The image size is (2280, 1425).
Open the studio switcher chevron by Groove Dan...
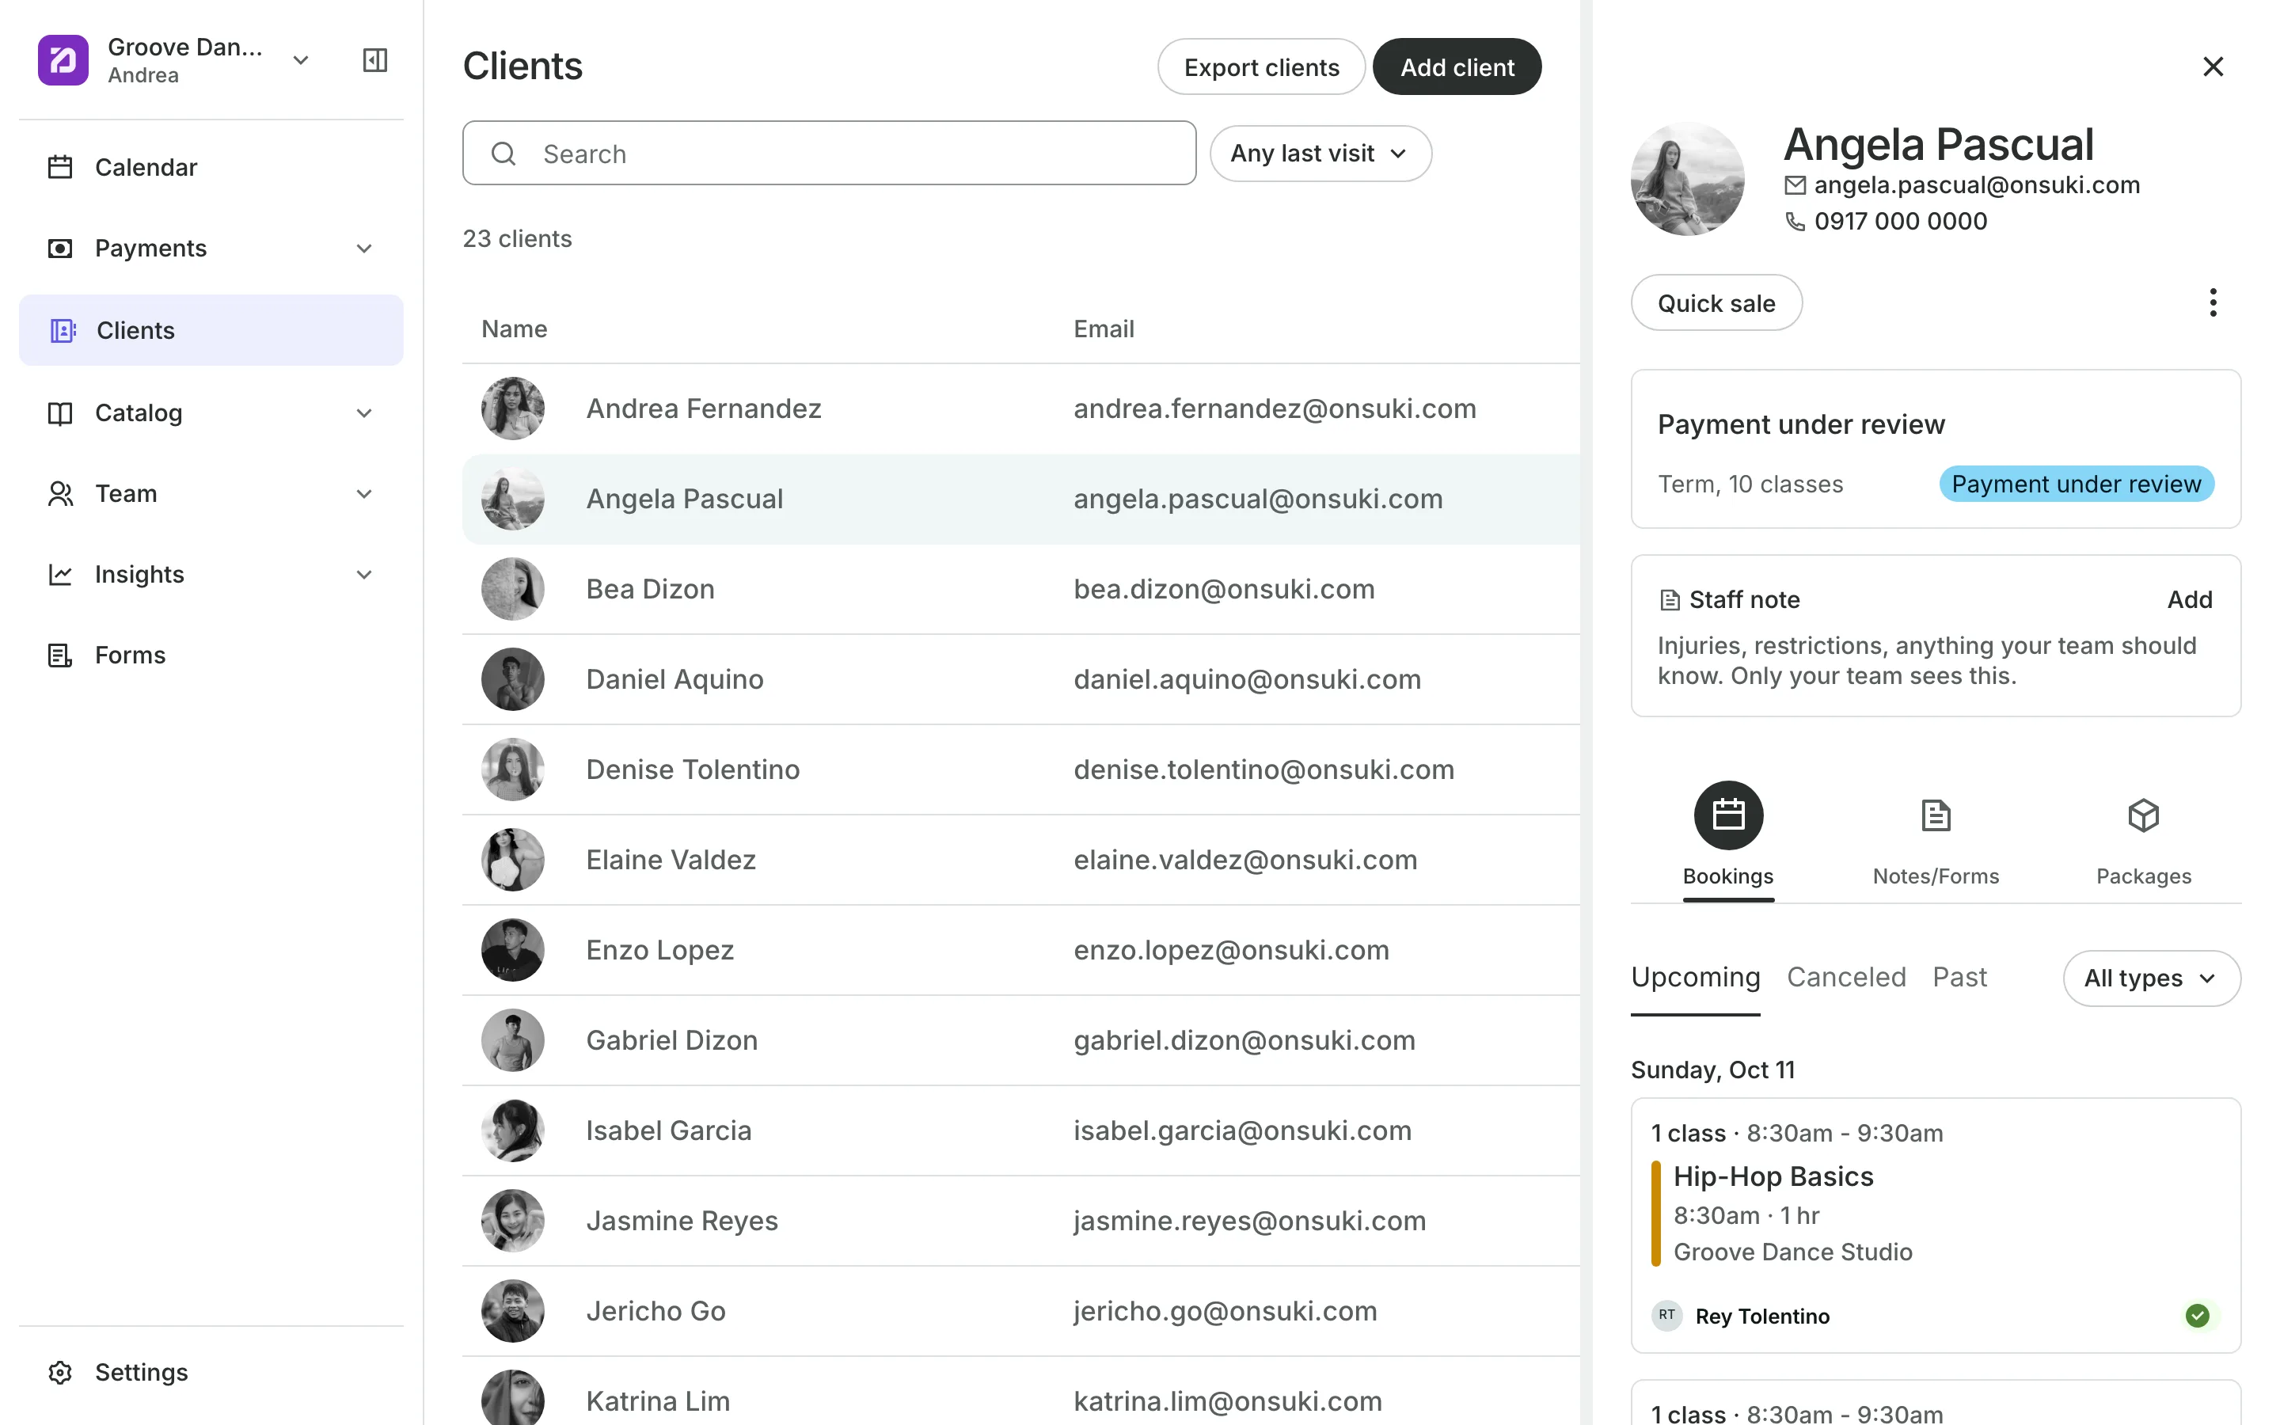click(301, 60)
